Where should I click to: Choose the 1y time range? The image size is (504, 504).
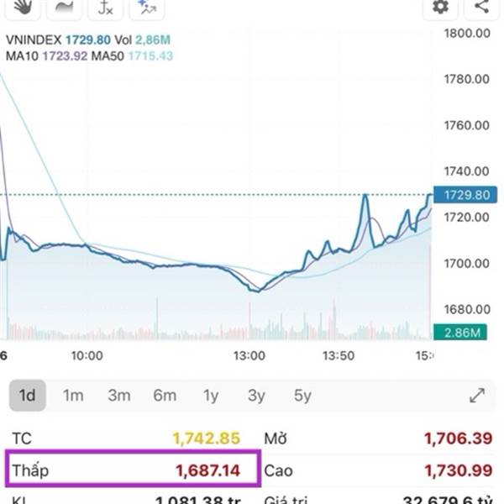pyautogui.click(x=211, y=396)
